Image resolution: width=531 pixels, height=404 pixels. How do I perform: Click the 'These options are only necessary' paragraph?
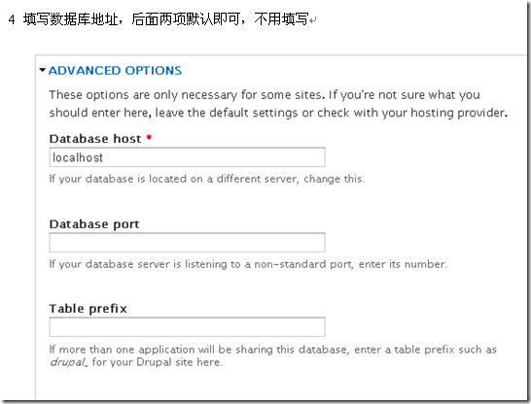click(x=278, y=104)
